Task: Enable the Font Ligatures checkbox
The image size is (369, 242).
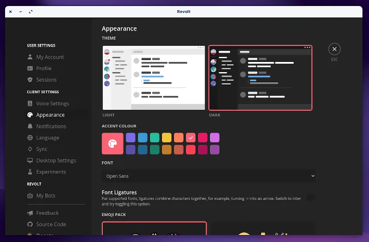Action: 310,198
